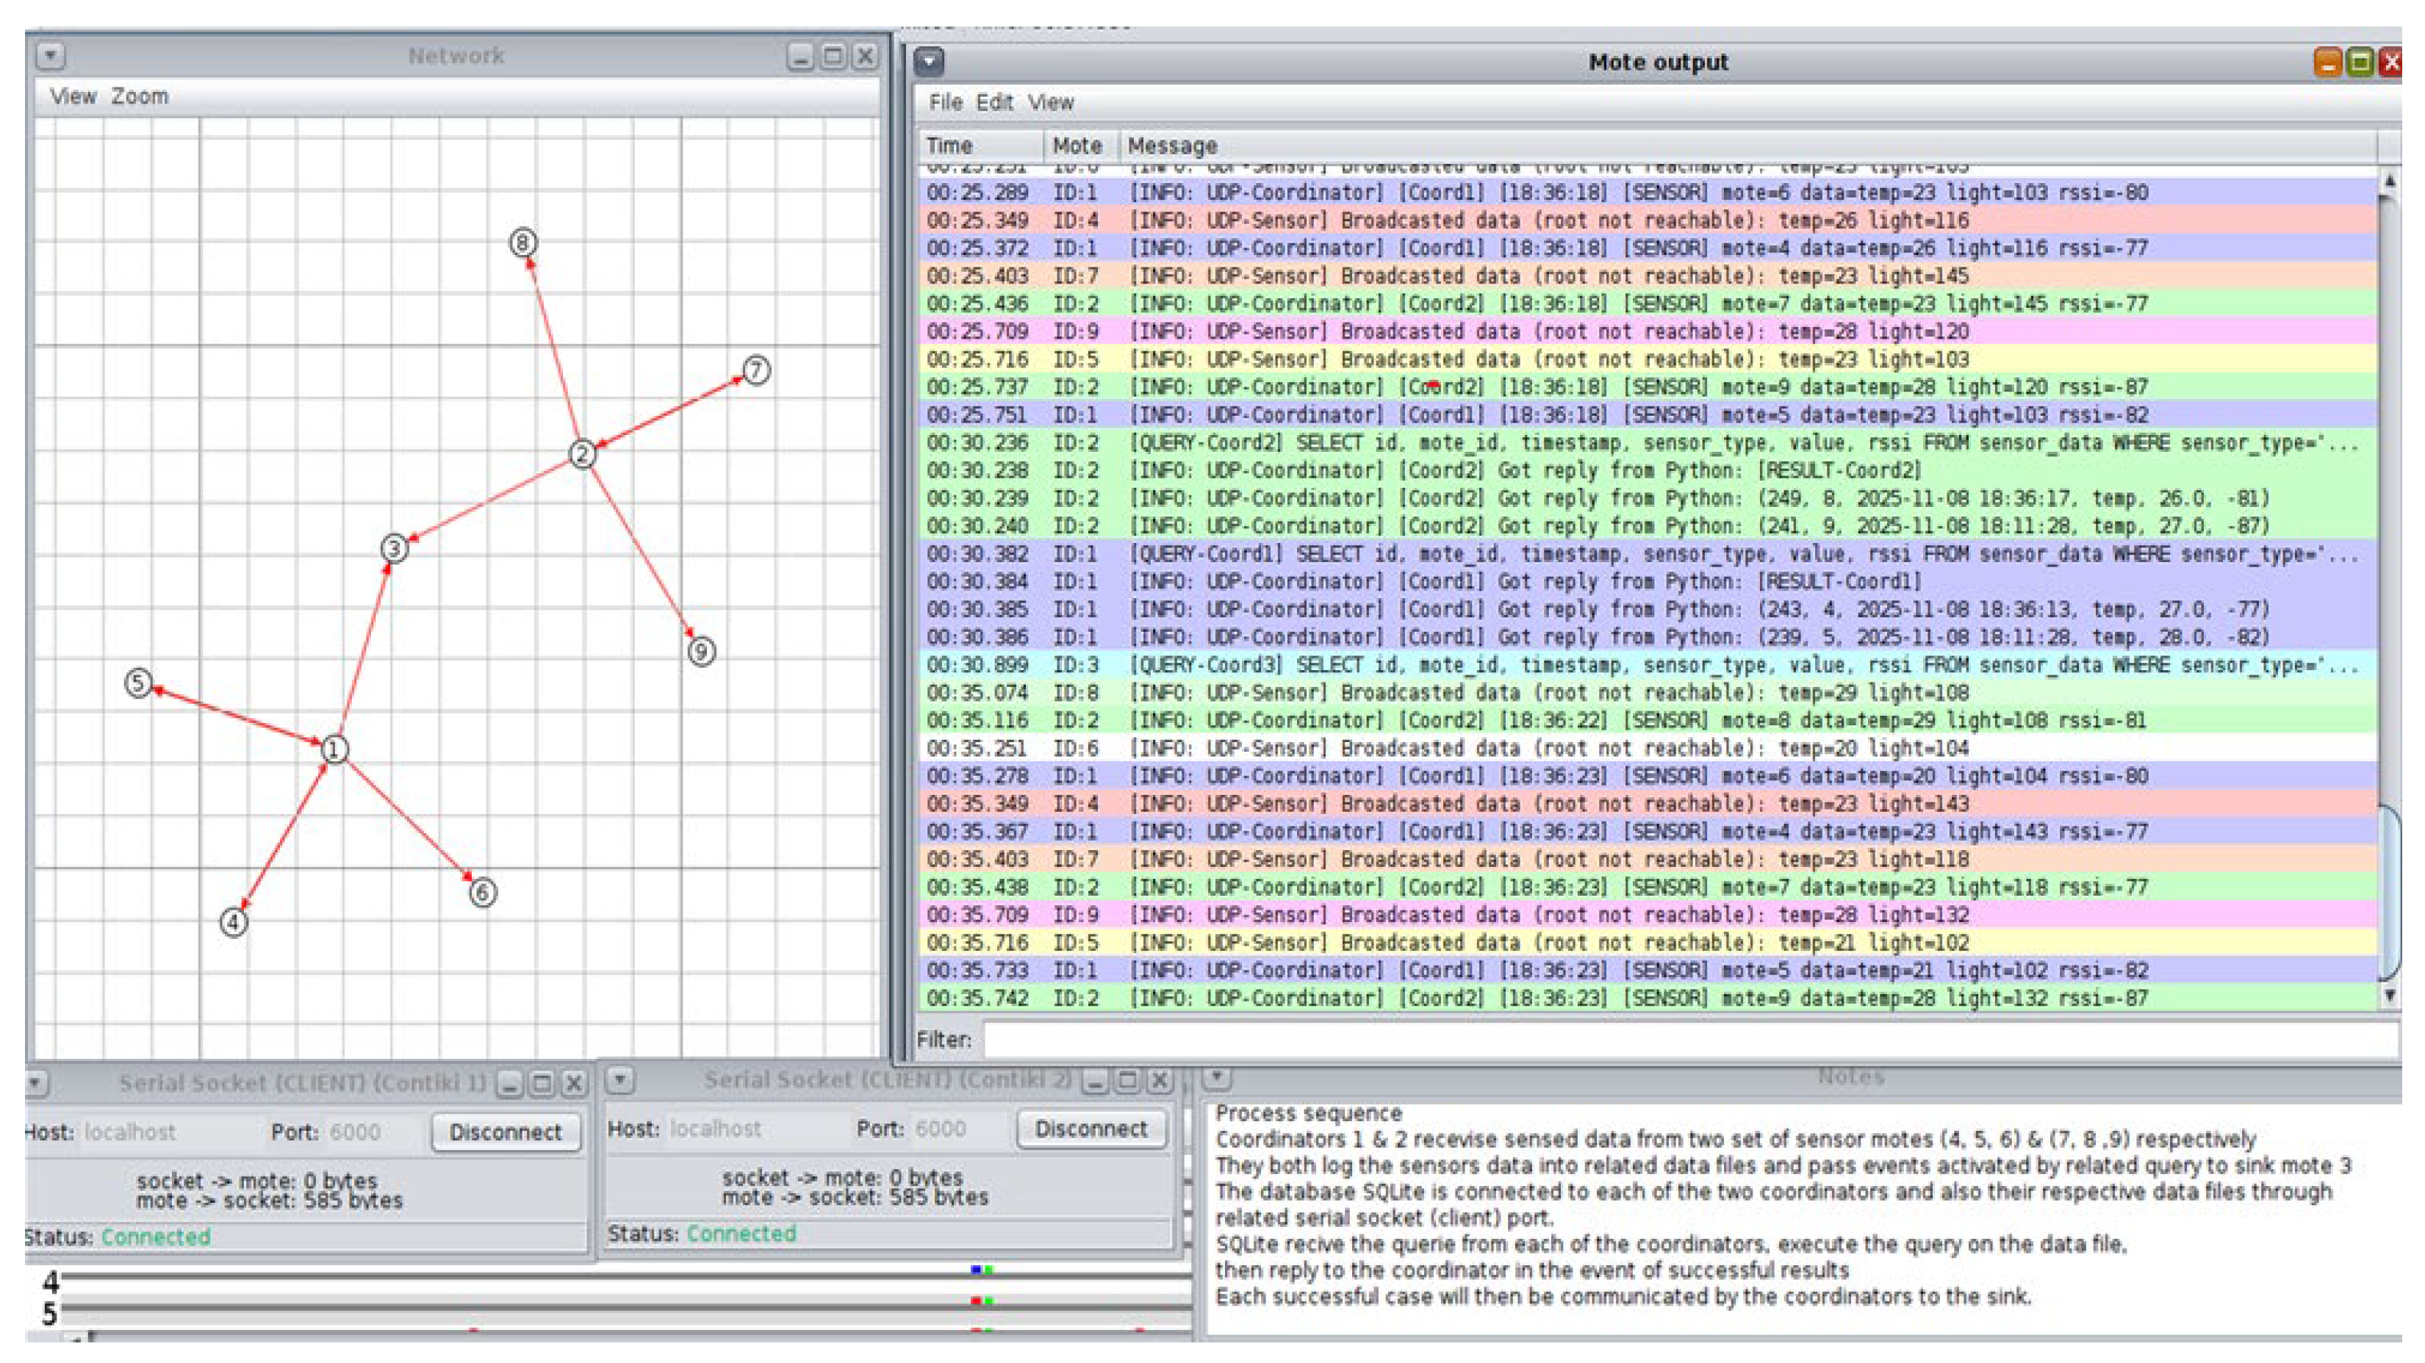This screenshot has width=2425, height=1363.
Task: Open the Zoom menu in Network window
Action: click(140, 96)
